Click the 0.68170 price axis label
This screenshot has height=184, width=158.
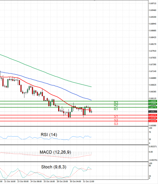point(153,44)
